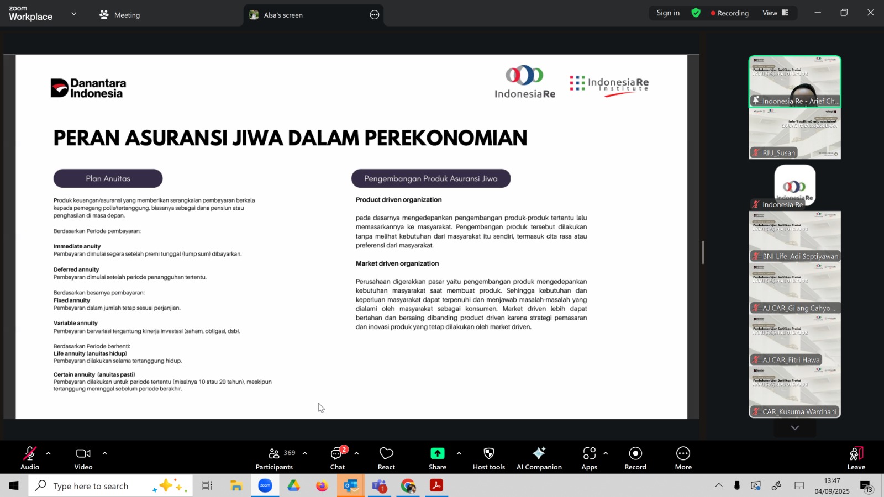Viewport: 884px width, 497px height.
Task: Unmute microphone using Audio button
Action: pyautogui.click(x=30, y=458)
